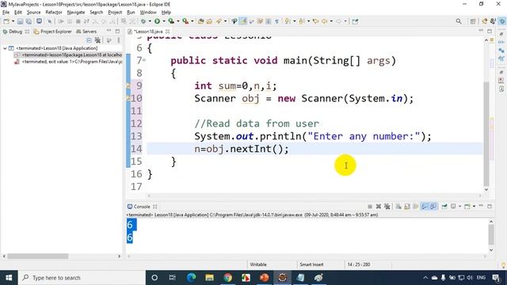The width and height of the screenshot is (507, 285).
Task: Click the toolbar Search magnifier icon
Action: (x=459, y=21)
